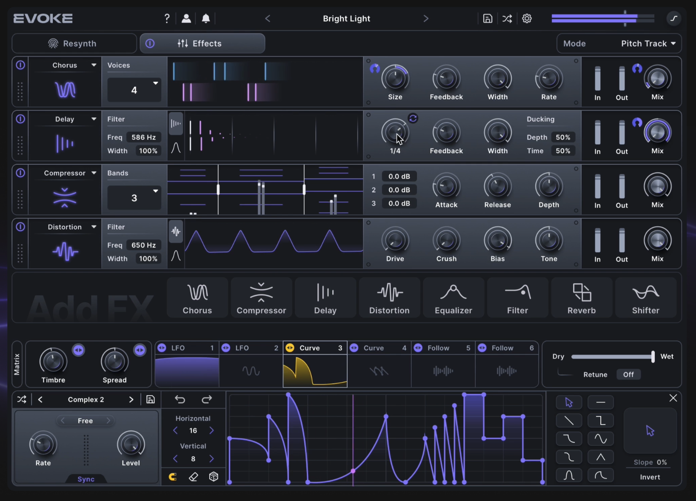The height and width of the screenshot is (501, 696).
Task: Click the save preset icon in header
Action: 488,19
